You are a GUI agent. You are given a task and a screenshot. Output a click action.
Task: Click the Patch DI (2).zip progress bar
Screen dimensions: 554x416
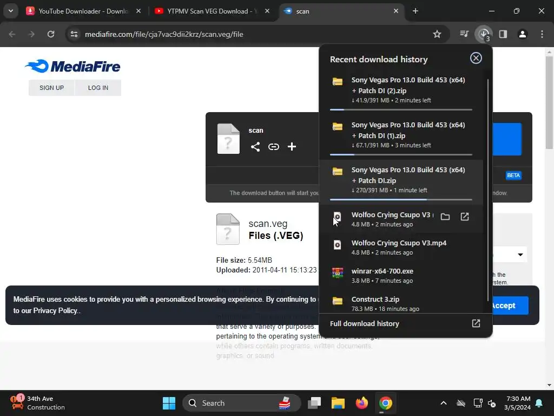[401, 109]
